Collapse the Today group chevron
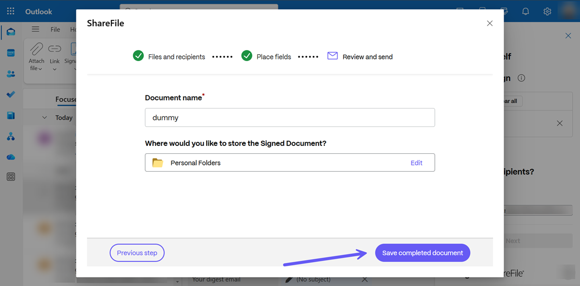The height and width of the screenshot is (286, 580). tap(45, 117)
